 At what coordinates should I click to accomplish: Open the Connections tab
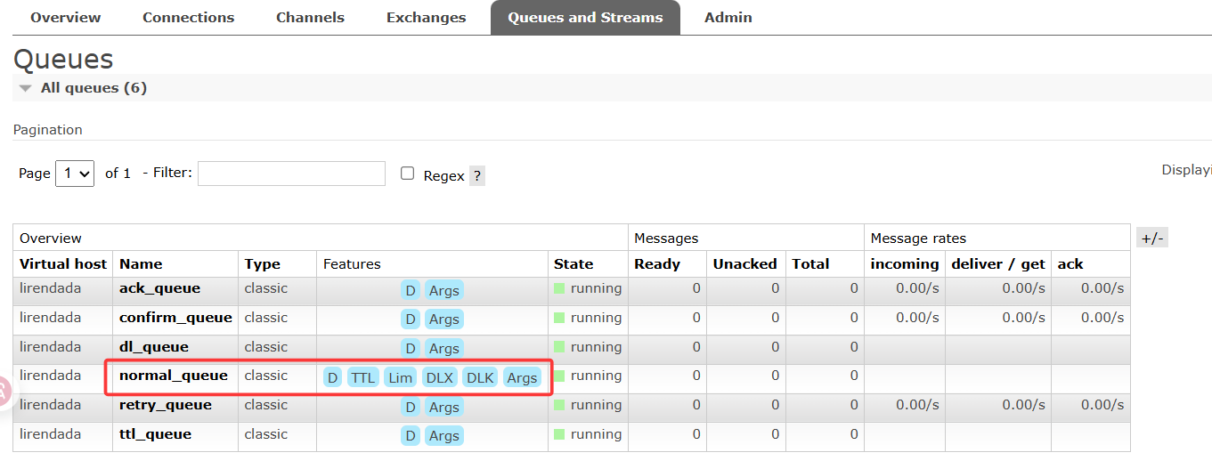[188, 18]
